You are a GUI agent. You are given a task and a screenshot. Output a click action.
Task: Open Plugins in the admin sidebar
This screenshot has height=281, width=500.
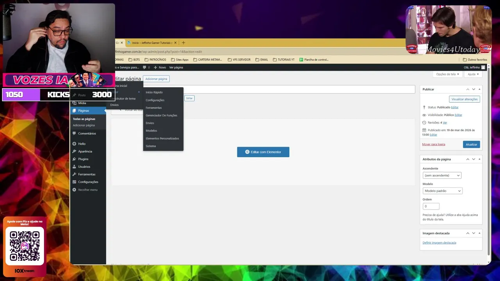(x=83, y=159)
